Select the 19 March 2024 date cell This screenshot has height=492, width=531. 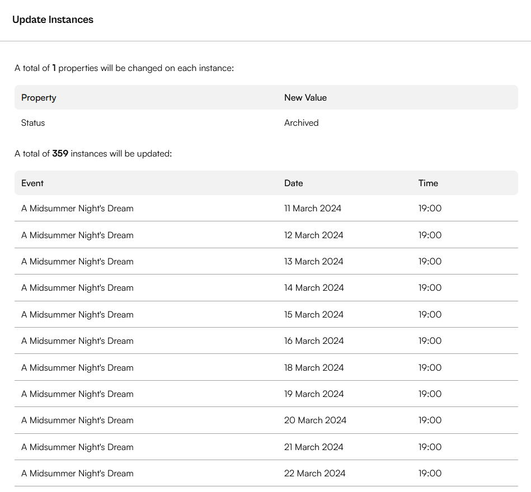314,394
